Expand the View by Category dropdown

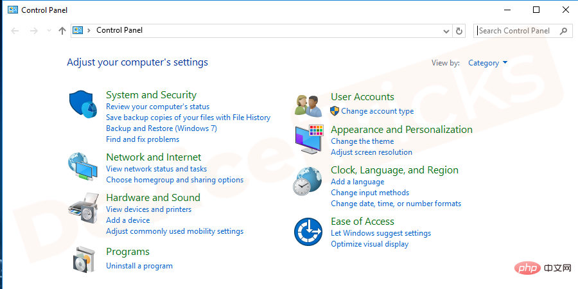487,63
